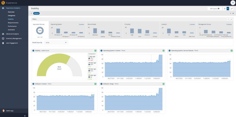Collapse the Filters panel with the up arrow
Viewport: 236px width, 117px height.
click(231, 19)
